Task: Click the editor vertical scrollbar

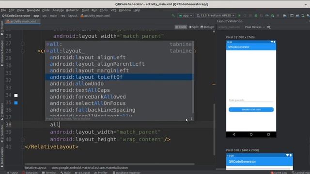Action: pyautogui.click(x=214, y=129)
